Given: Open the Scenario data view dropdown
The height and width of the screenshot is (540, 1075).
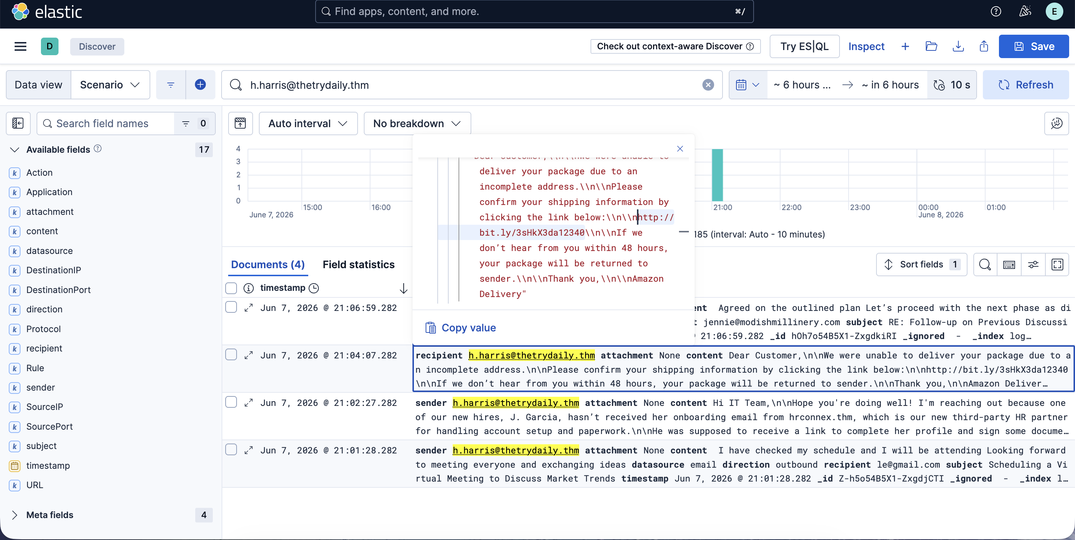Looking at the screenshot, I should pyautogui.click(x=110, y=85).
